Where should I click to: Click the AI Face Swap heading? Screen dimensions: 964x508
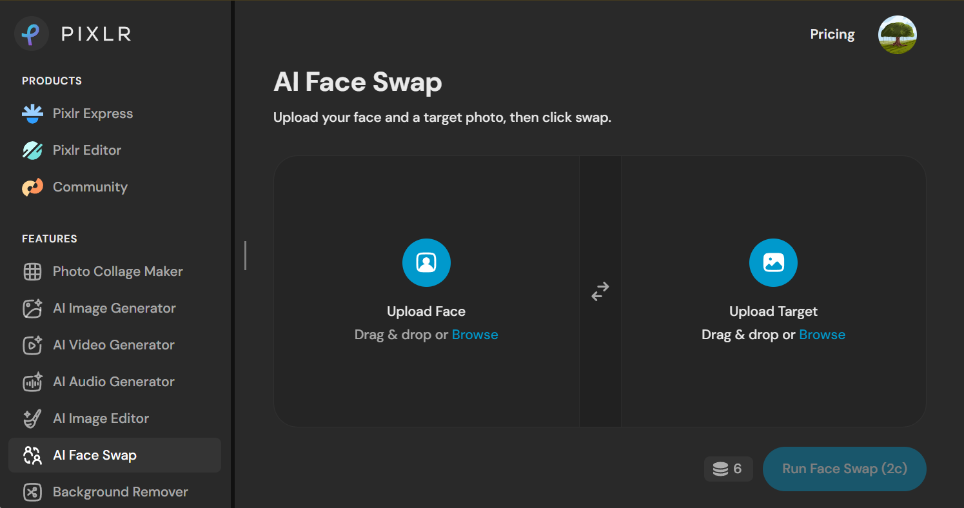pos(358,83)
